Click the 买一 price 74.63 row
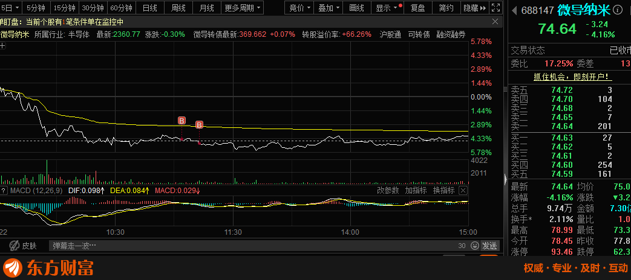The width and height of the screenshot is (631, 280). [562, 138]
